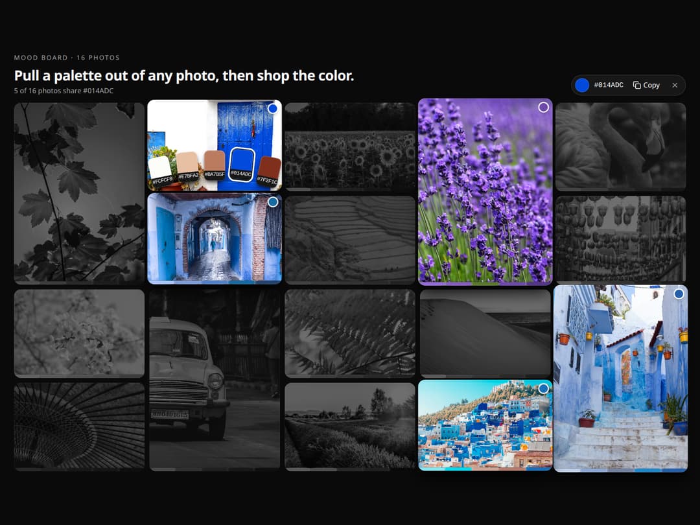Screen dimensions: 700x525
Task: Open the blue hillside town photo
Action: pos(485,425)
